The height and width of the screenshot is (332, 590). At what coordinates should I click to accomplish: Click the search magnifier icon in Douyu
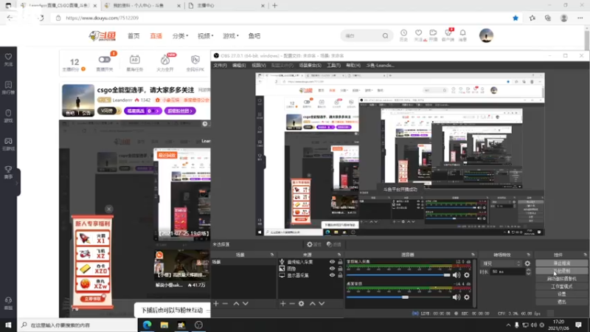point(385,35)
